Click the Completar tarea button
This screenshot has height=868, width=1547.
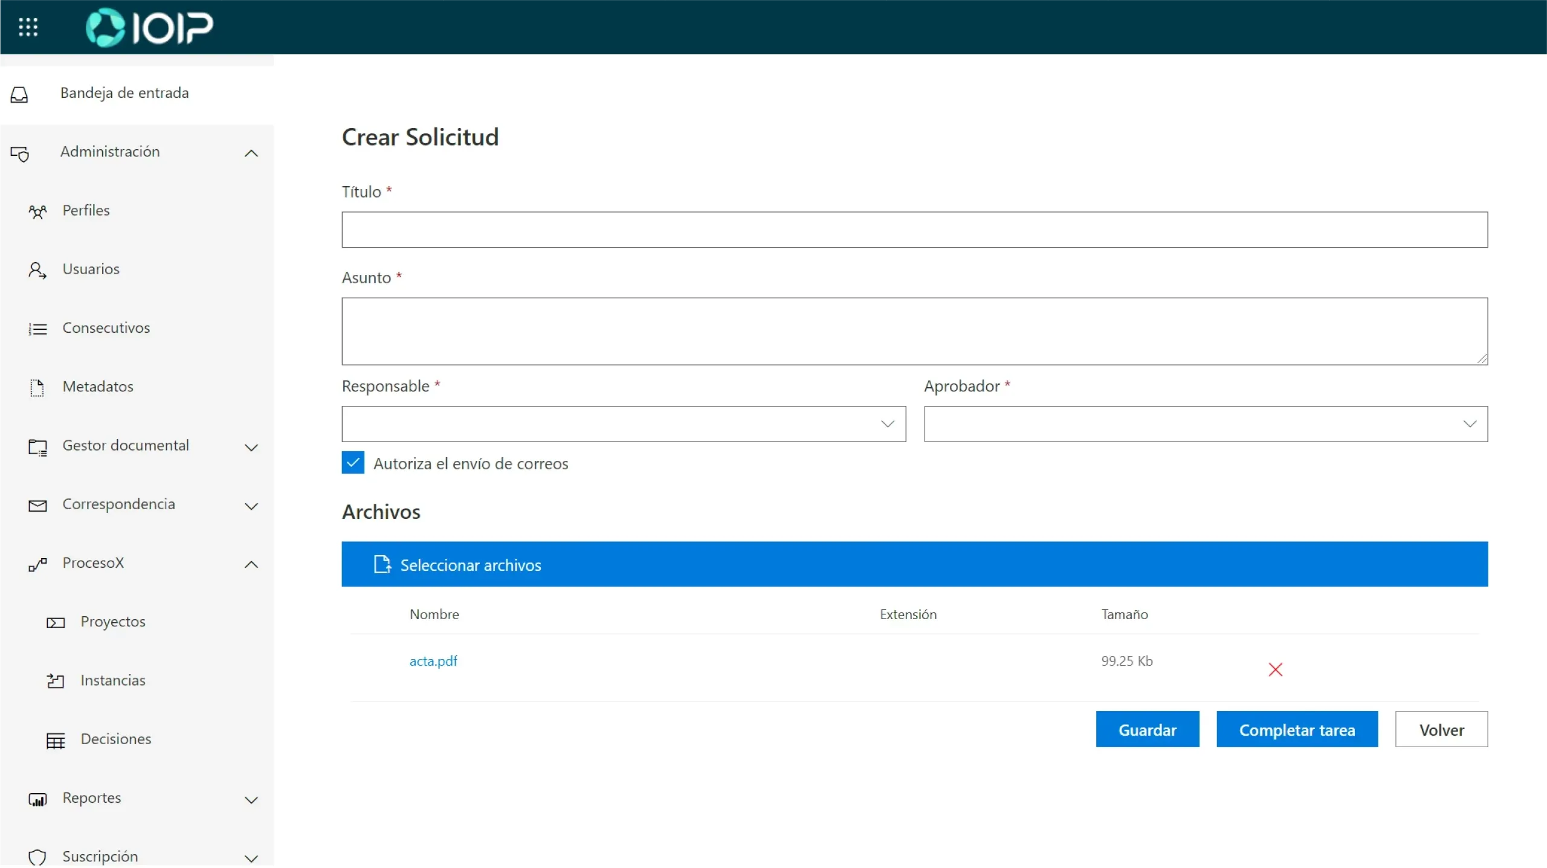[x=1297, y=730]
